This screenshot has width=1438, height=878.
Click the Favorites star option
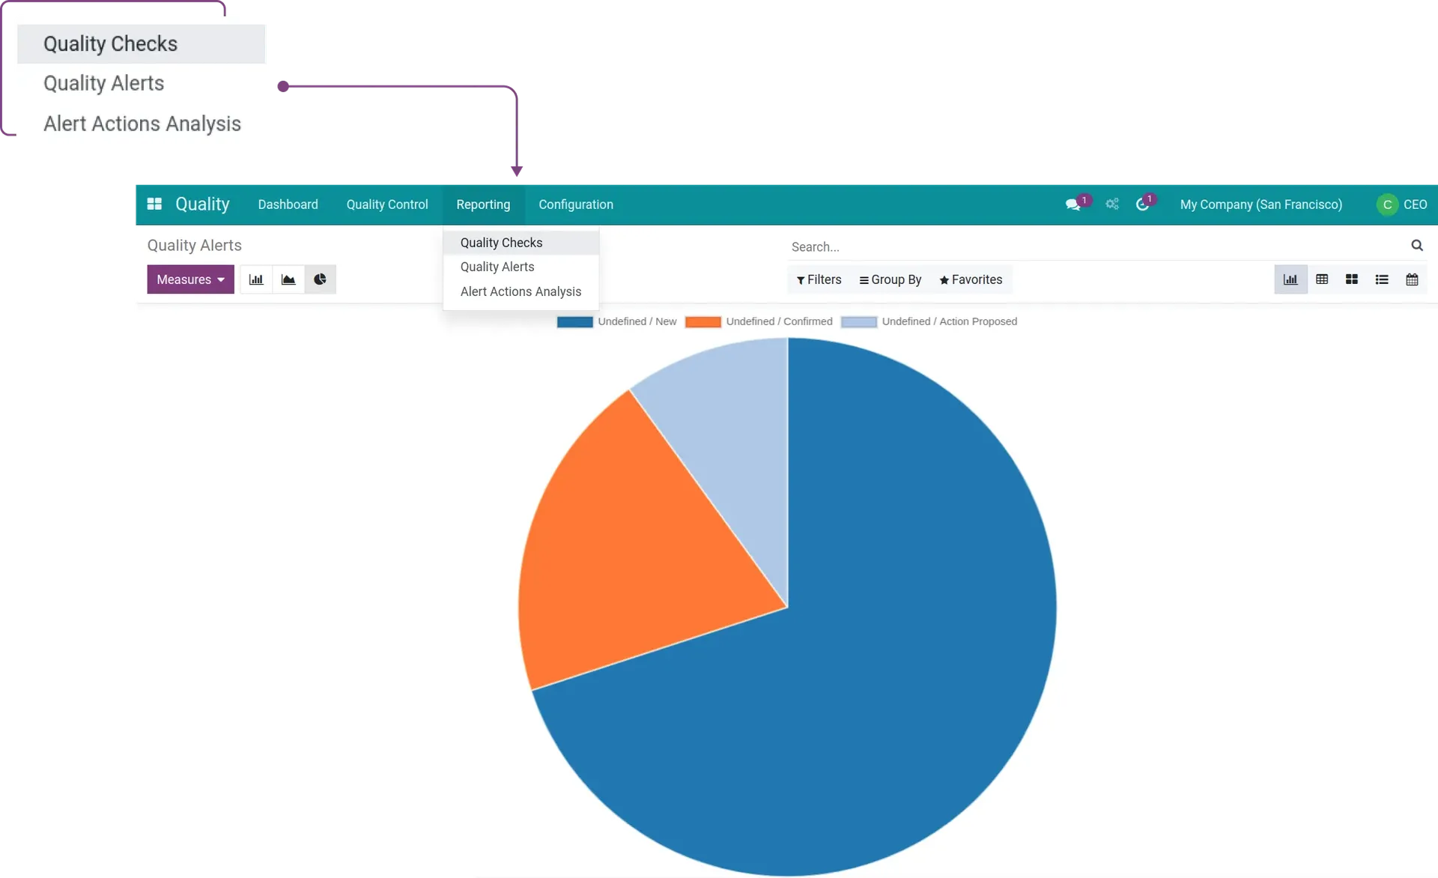[x=970, y=279]
